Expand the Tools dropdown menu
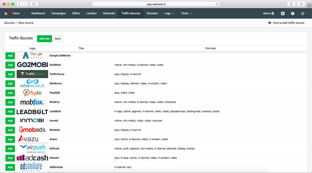 click(186, 13)
